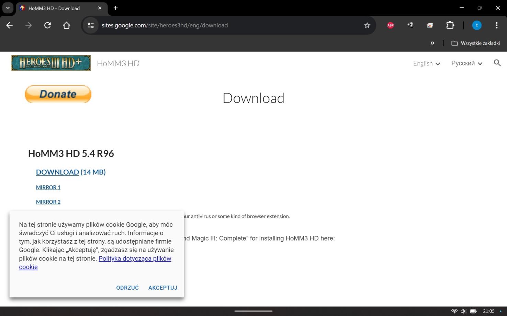Open the English language dropdown
The width and height of the screenshot is (507, 316).
point(426,63)
